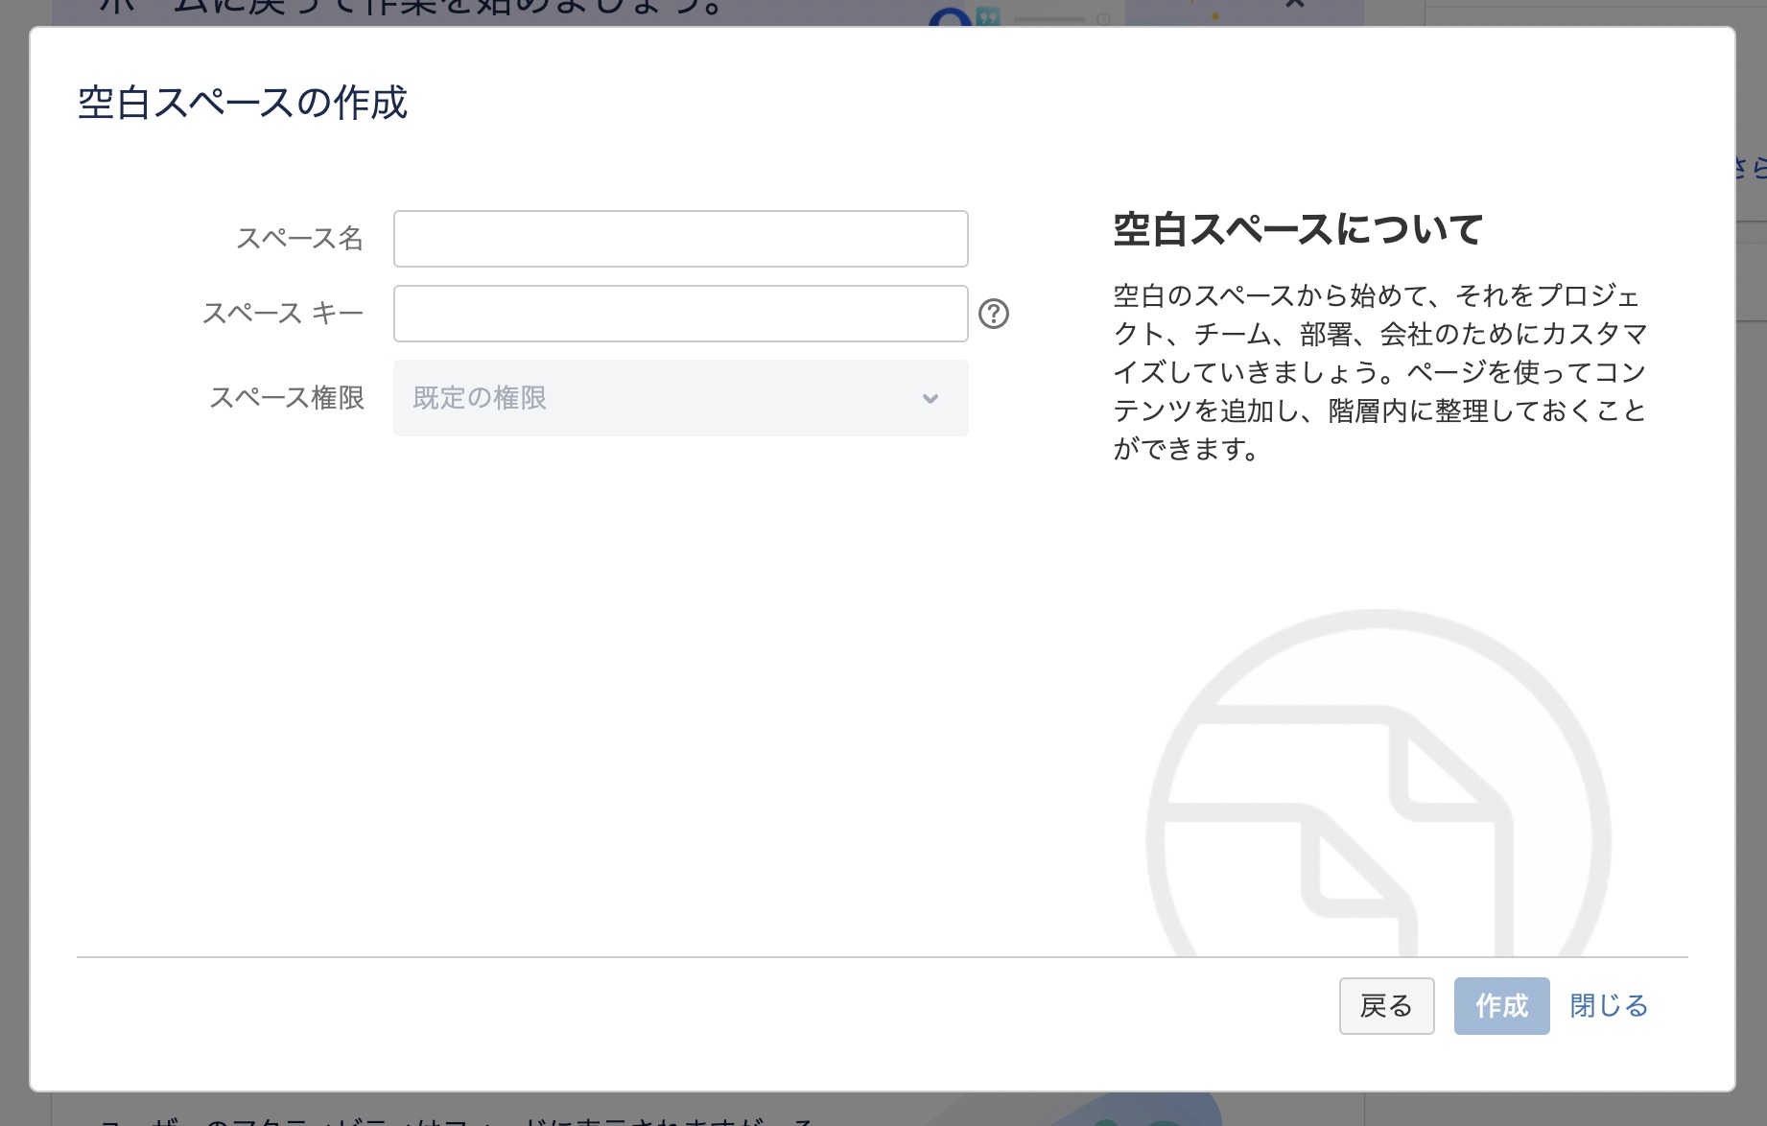Screen dimensions: 1767x1126
Task: Click the 空白スペースについて heading
Action: [1296, 229]
